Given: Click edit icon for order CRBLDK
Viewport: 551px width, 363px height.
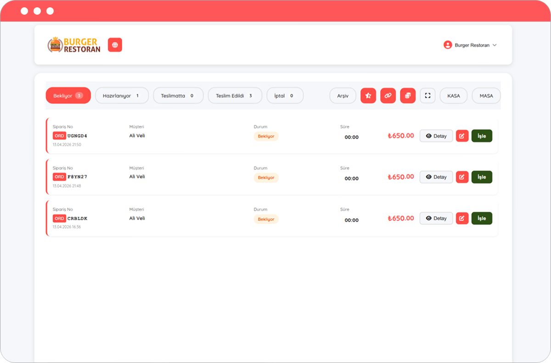Looking at the screenshot, I should point(462,218).
